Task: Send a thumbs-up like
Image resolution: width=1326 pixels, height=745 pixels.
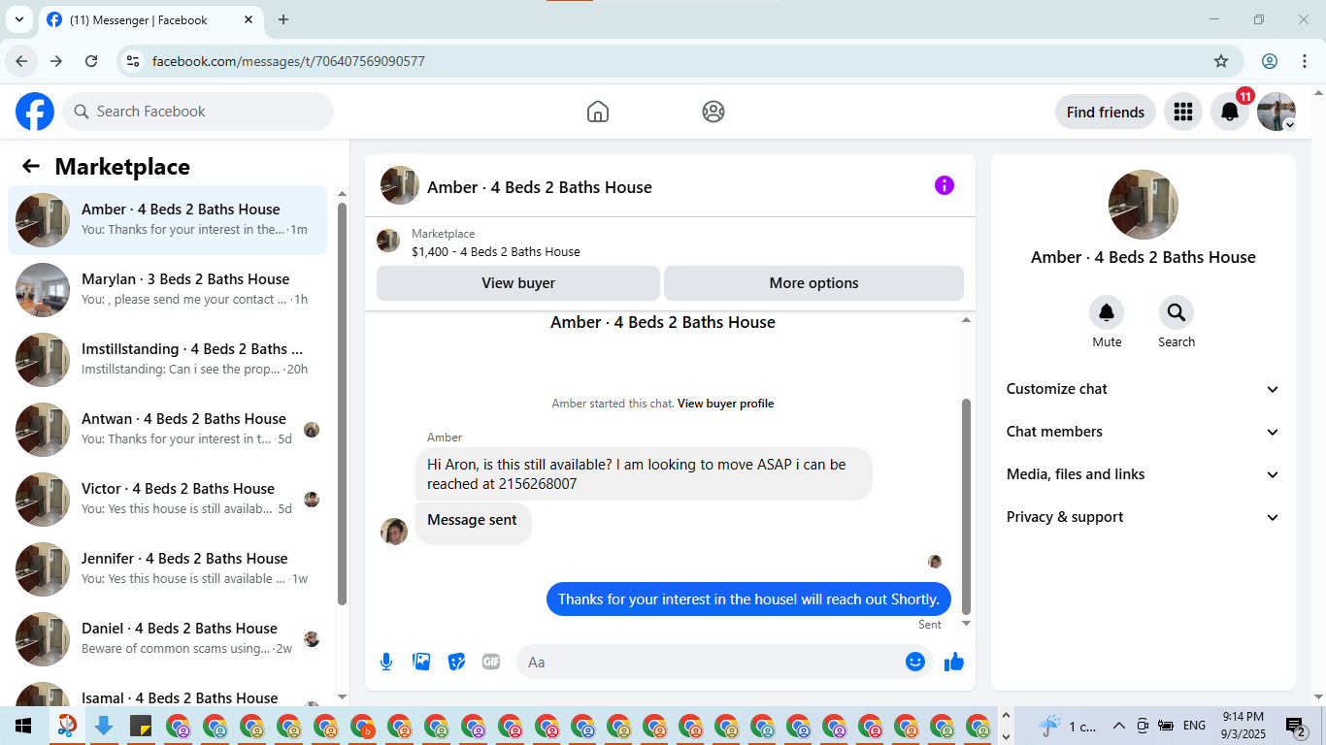Action: click(x=954, y=662)
